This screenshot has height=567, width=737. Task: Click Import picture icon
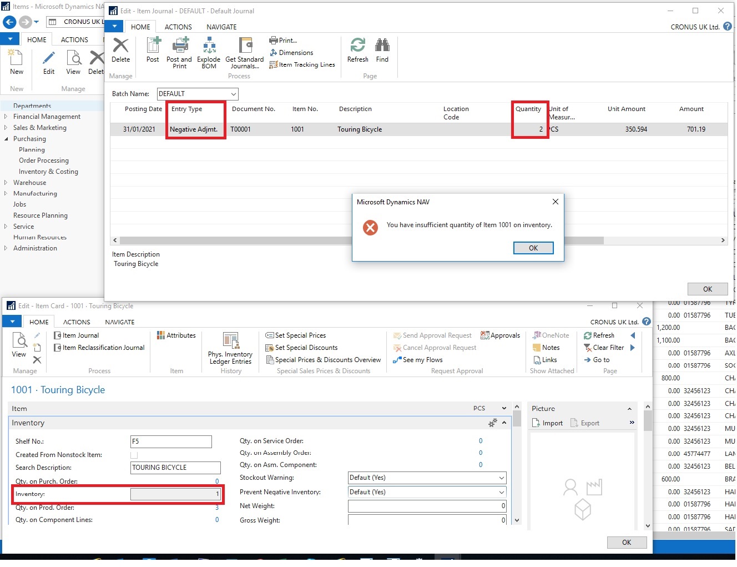pyautogui.click(x=547, y=423)
